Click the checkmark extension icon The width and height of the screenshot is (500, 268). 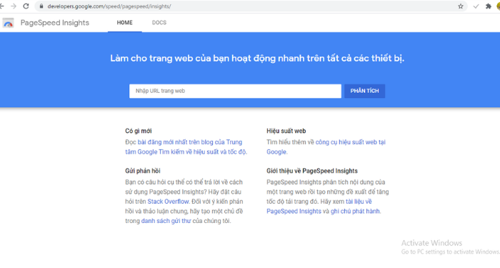point(476,6)
